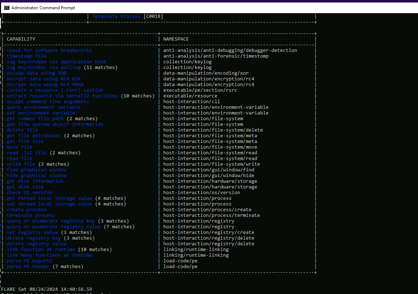
Task: Click 'terminate process' capability in table
Action: click(31, 215)
